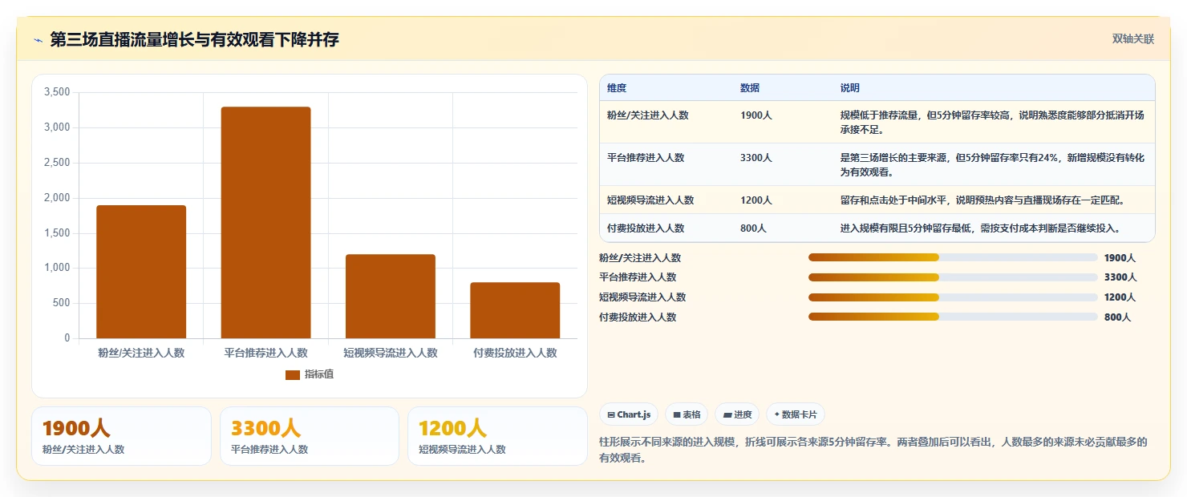Click the x-axis label 短视频导流进入人数
The width and height of the screenshot is (1187, 497).
tap(391, 353)
